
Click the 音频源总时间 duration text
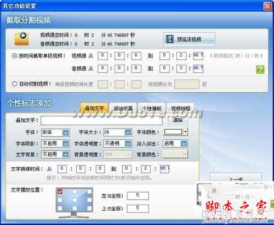[88, 44]
